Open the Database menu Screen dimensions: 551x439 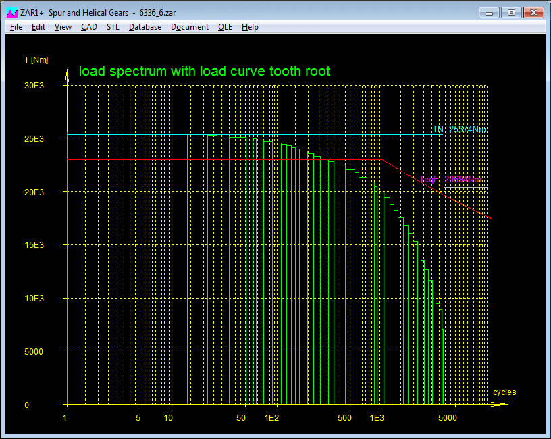tap(145, 27)
